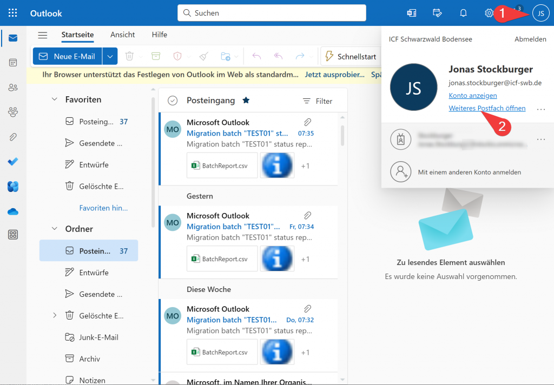Viewport: 554px width, 385px height.
Task: Collapse the Favoriten folder section
Action: click(x=55, y=99)
